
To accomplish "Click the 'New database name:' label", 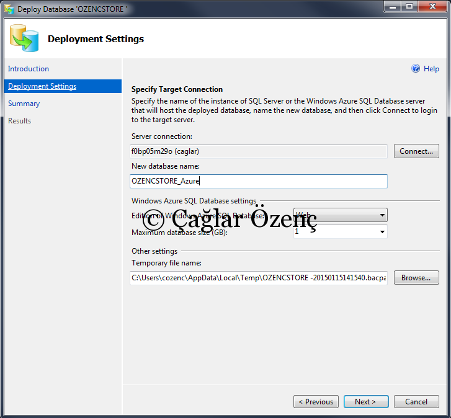I will coord(166,166).
